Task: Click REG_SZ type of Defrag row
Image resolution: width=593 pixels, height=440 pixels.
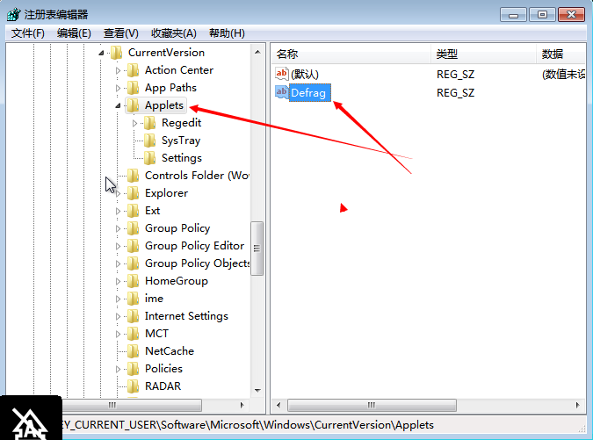Action: (x=455, y=92)
